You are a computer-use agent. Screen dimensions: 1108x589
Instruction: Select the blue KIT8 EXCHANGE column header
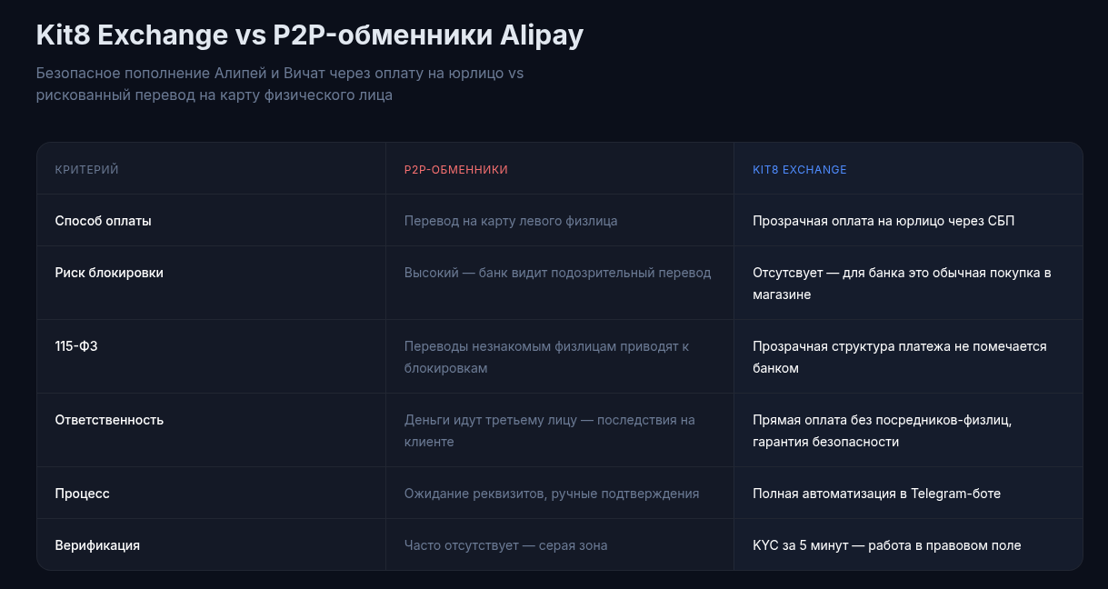click(800, 170)
